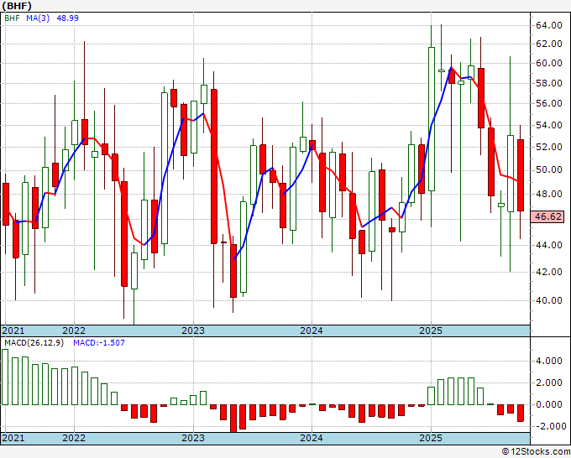Click the 44.00 price axis label
The image size is (571, 458).
(549, 245)
